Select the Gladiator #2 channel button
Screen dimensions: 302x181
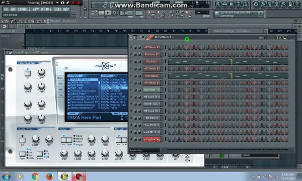click(x=152, y=54)
